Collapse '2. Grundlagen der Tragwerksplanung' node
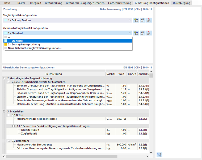Screen dimensions: 202x160 click(4, 78)
